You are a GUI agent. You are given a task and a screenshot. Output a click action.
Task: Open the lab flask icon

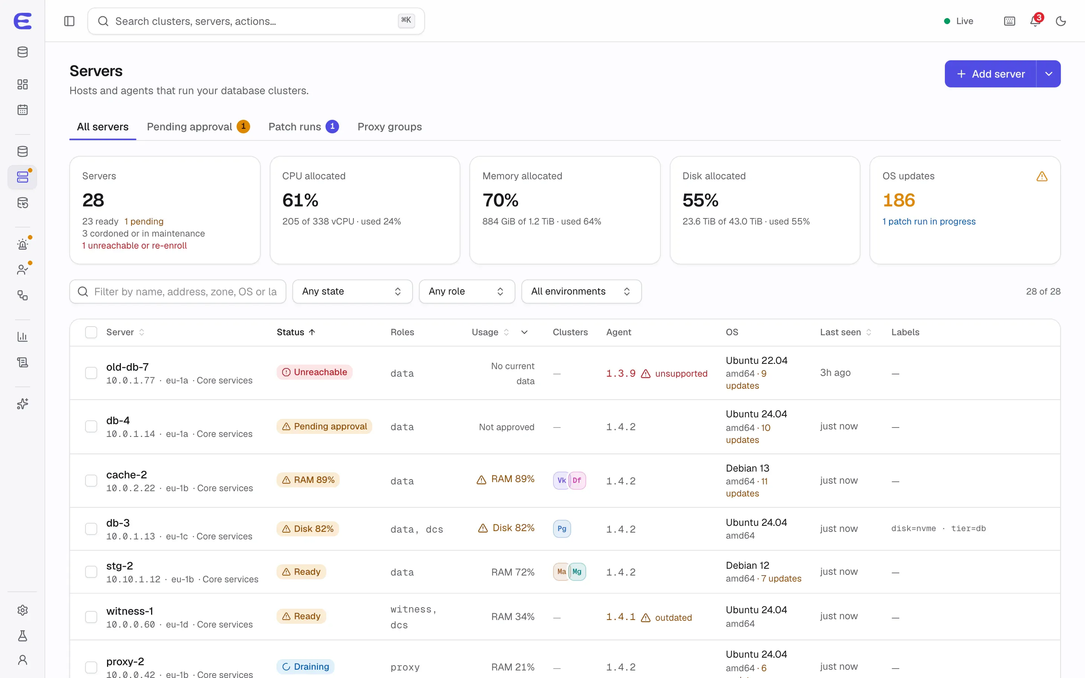[x=23, y=636]
